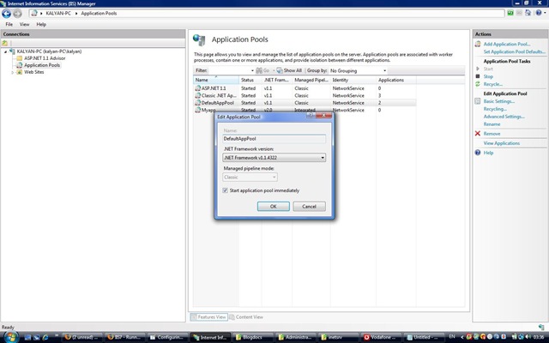Click the Rename link in Actions
Viewport: 549px width, 343px height.
[492, 124]
